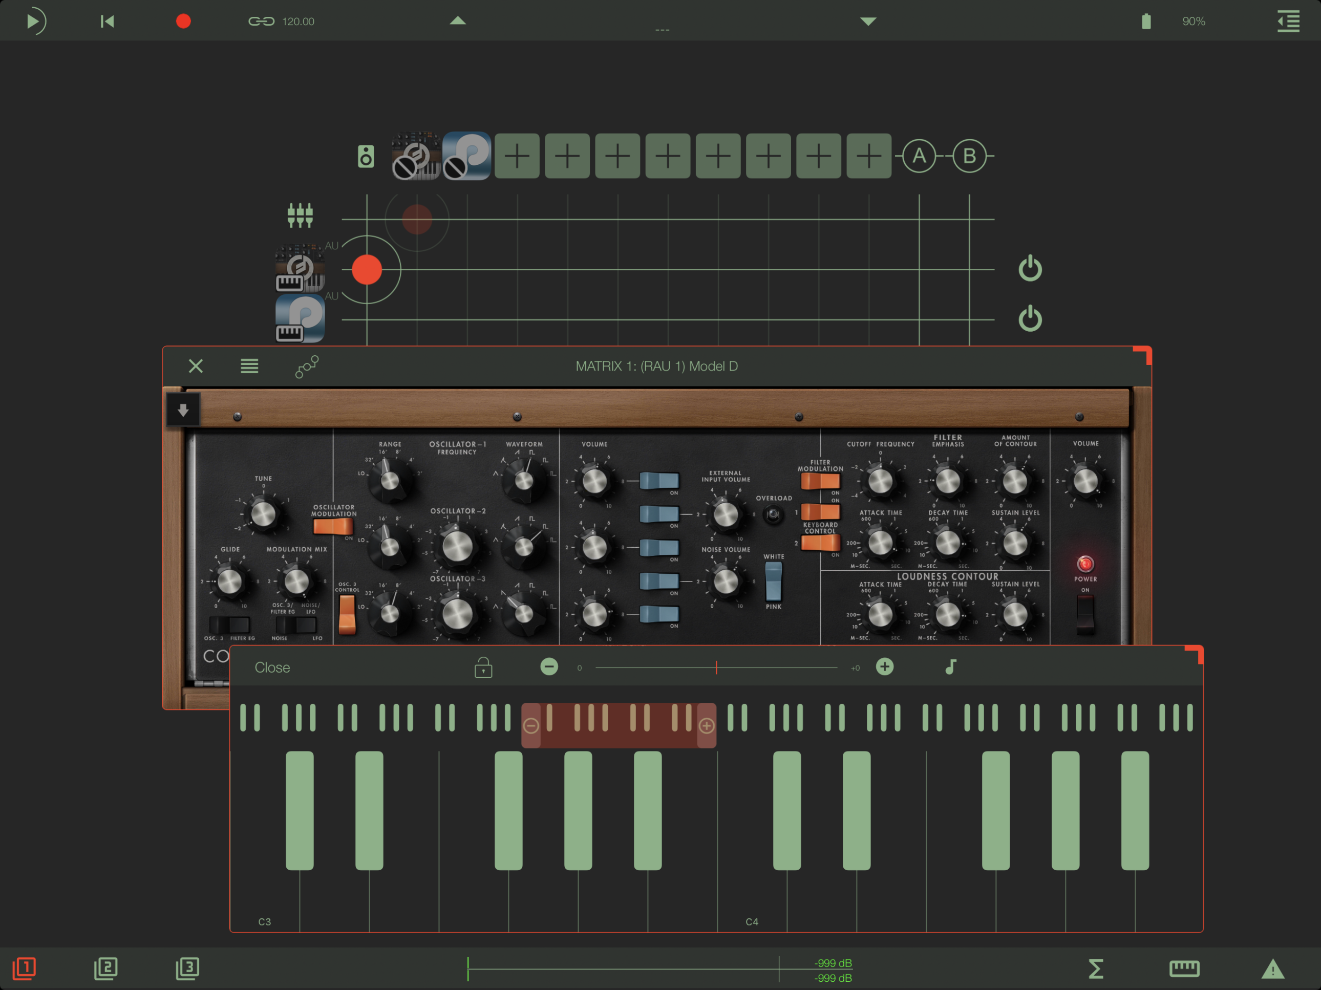Open the preset list menu icon
This screenshot has width=1321, height=990.
[x=249, y=366]
